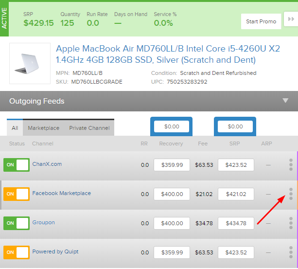Edit Groupon Recovery field $400.00

tap(172, 223)
